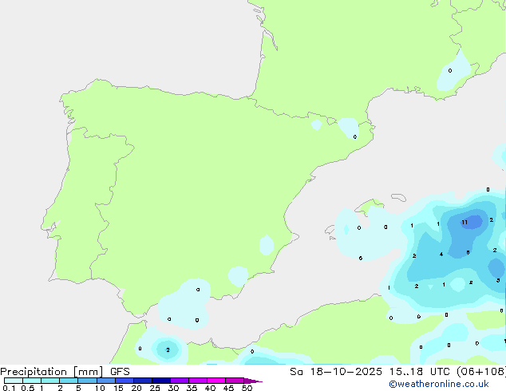Pick the 35–40 mm legend swatch

[198, 381]
